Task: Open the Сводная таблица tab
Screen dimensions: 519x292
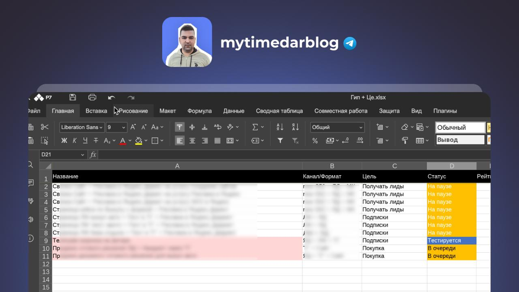Action: pos(279,111)
